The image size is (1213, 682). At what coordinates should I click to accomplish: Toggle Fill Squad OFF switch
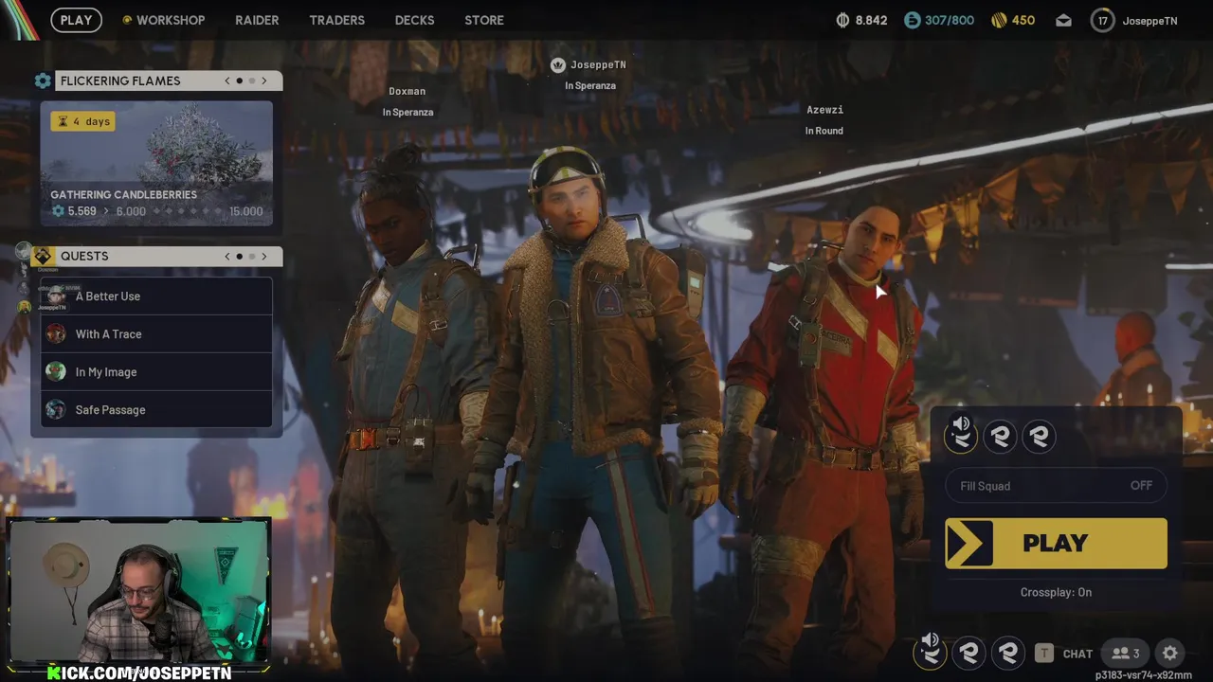click(1141, 485)
